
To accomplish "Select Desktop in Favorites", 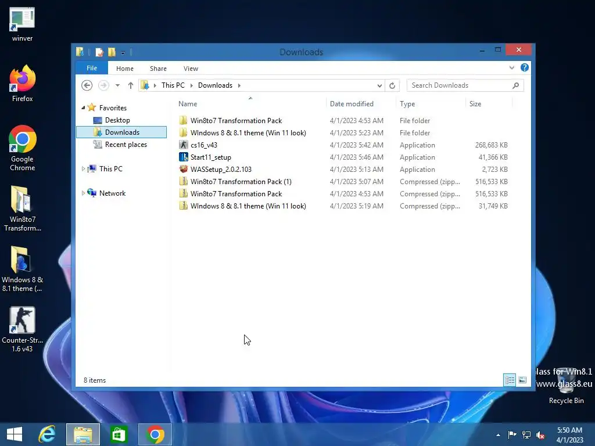I will tap(117, 120).
